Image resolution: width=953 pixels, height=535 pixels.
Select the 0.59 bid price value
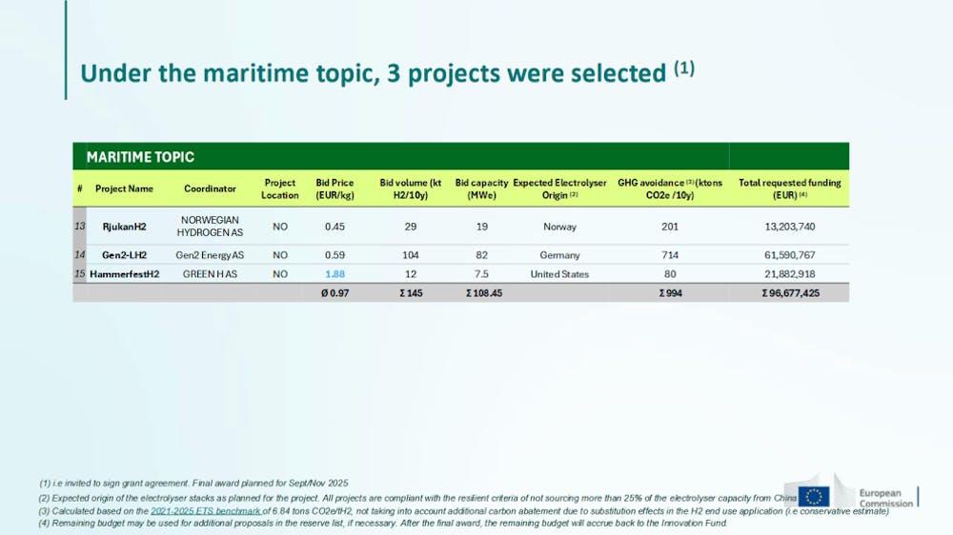tap(335, 255)
